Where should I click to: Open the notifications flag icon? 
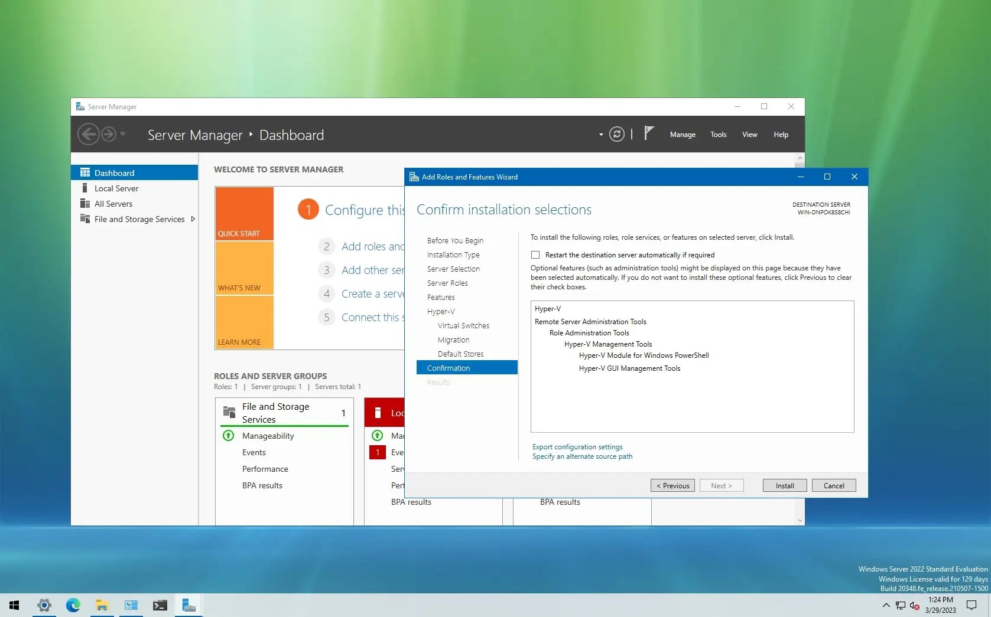pyautogui.click(x=648, y=132)
